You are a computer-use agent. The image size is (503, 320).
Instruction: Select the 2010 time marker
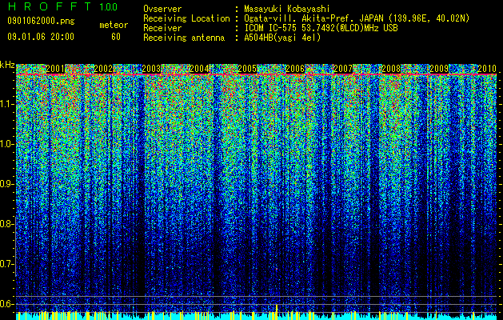(487, 69)
